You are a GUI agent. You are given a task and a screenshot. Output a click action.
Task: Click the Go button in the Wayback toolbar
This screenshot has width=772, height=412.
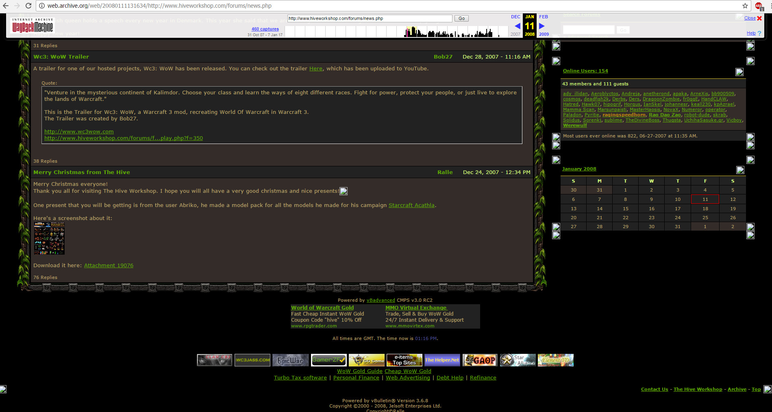461,18
